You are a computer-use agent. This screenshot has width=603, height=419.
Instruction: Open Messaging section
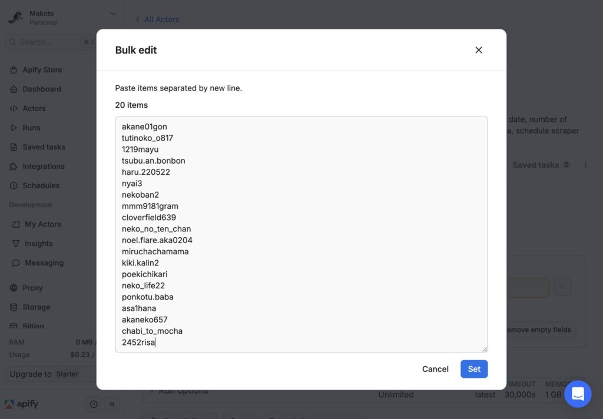tap(44, 262)
